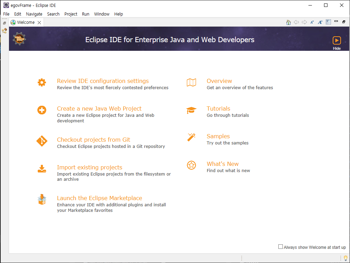Click the Git diamond icon
350x263 pixels.
(x=42, y=141)
